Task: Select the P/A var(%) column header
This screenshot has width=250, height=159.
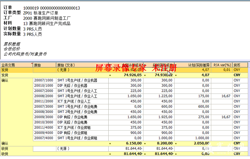Action: coord(222,65)
